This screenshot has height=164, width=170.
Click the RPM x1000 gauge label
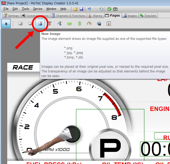[x=56, y=150]
